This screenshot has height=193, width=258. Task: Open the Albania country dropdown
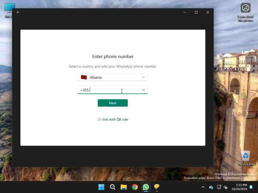(x=113, y=77)
